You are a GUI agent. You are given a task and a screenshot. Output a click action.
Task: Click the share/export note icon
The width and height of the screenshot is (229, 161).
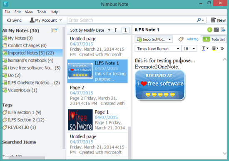pos(223,30)
